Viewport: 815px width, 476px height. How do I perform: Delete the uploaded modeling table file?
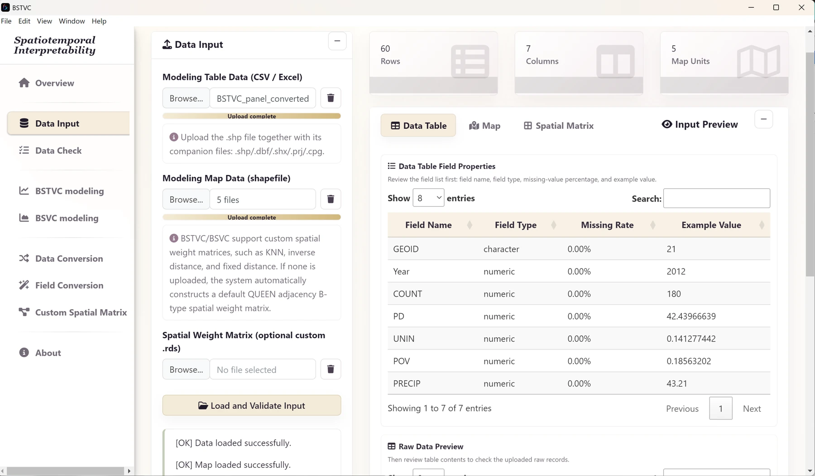click(x=331, y=98)
